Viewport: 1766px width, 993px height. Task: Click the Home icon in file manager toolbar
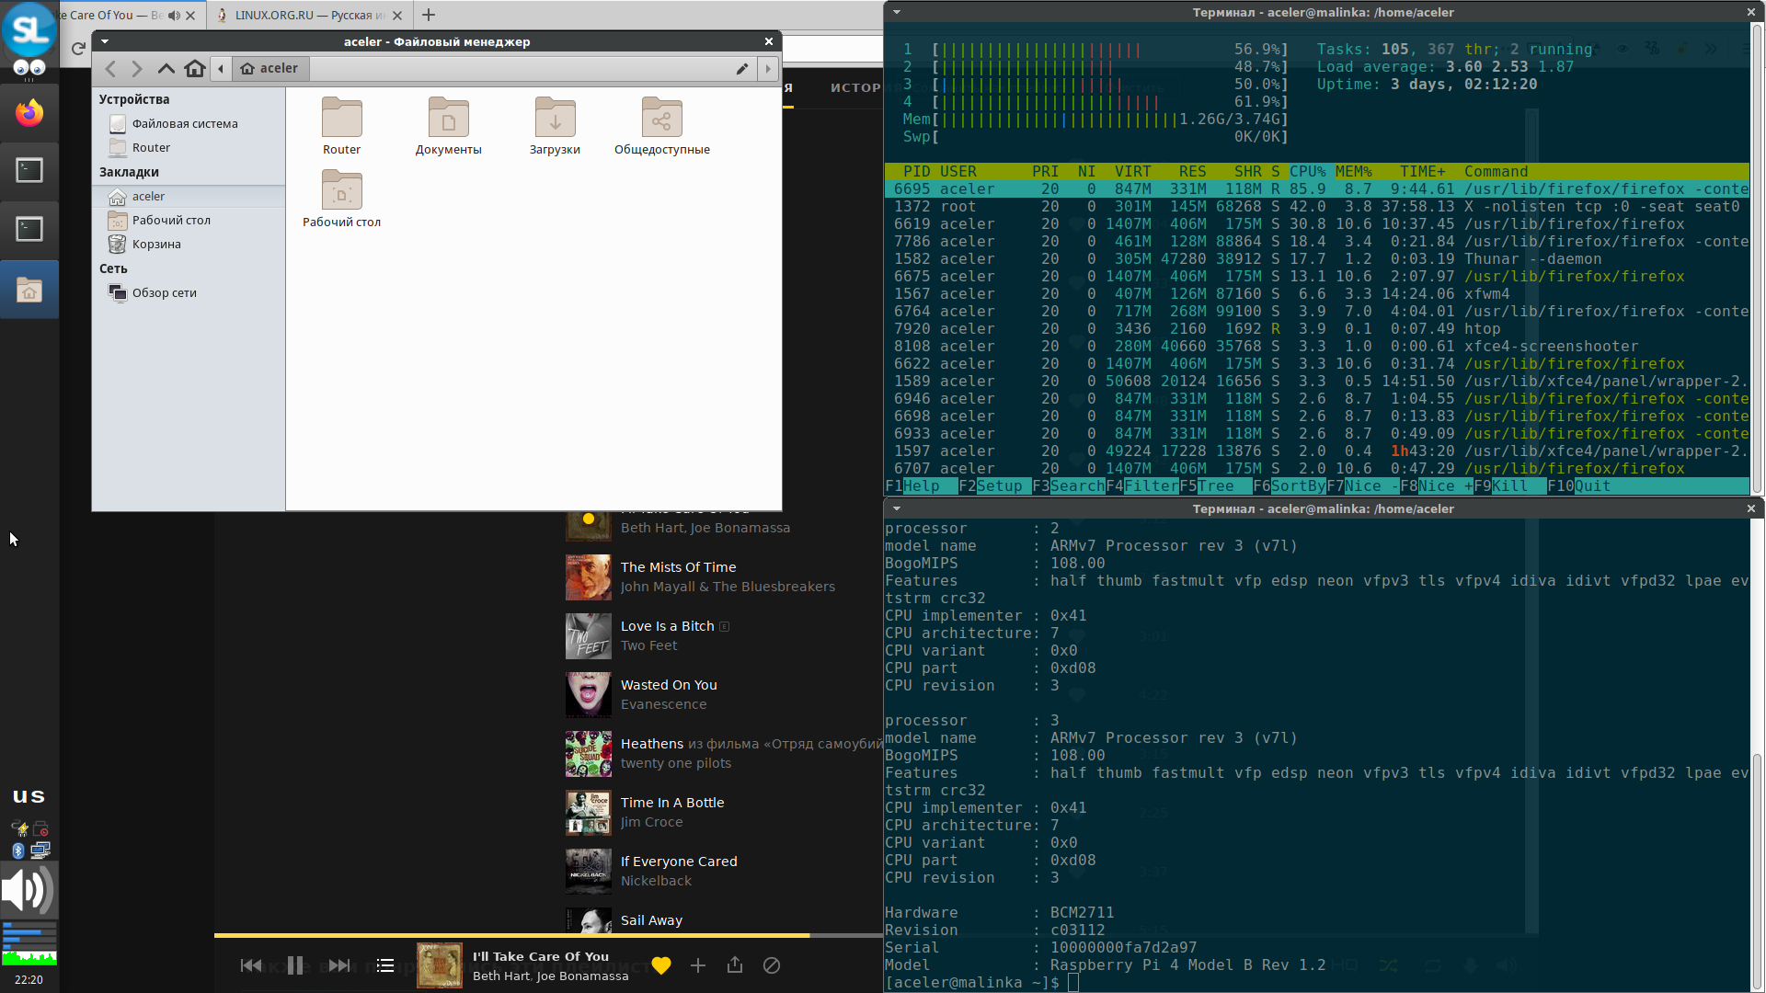(194, 69)
